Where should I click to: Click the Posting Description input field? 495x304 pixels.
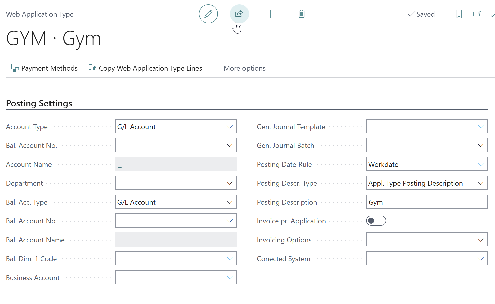click(427, 202)
